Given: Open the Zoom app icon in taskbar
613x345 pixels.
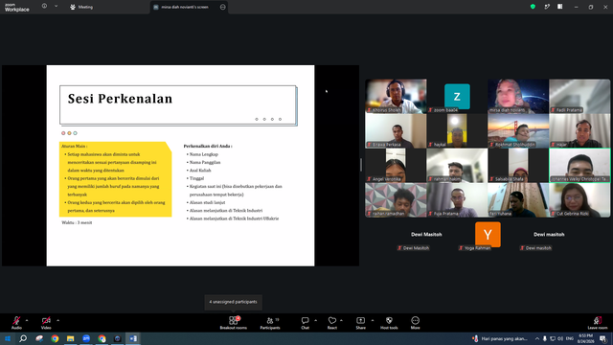Looking at the screenshot, I should 86,338.
